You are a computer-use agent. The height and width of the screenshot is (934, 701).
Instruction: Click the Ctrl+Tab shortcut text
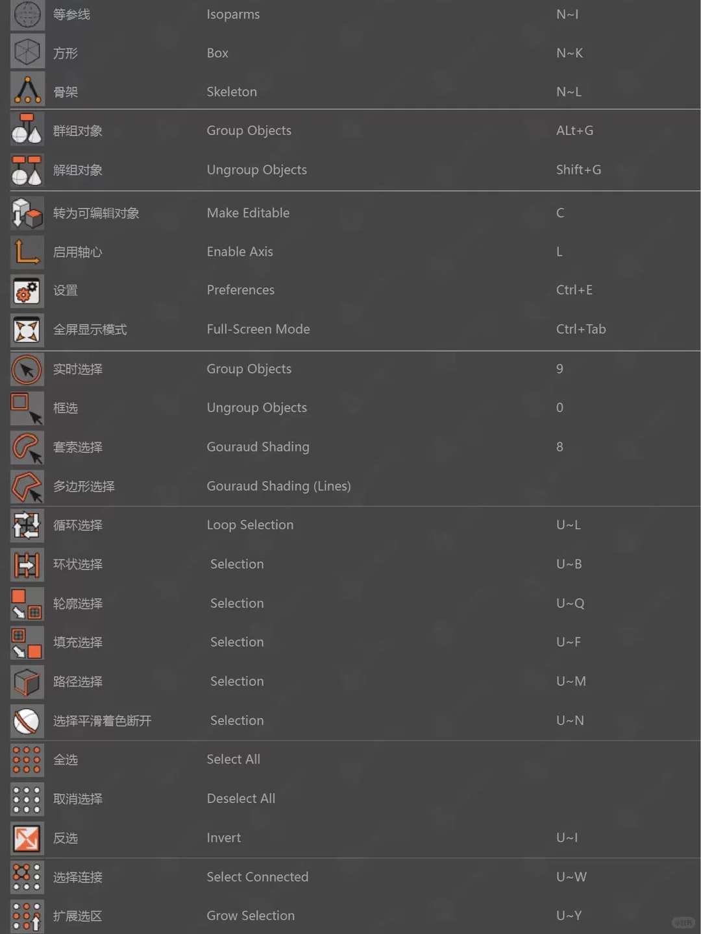click(x=581, y=329)
